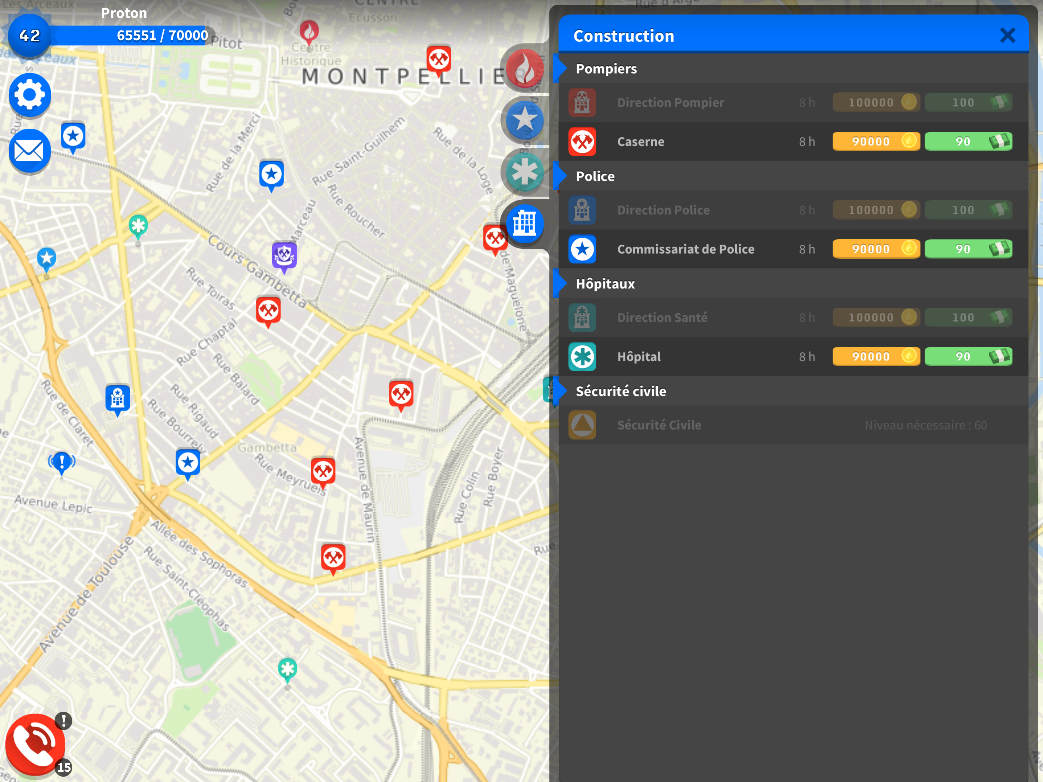
Task: Buy Caserne for 90000 coins
Action: [876, 142]
